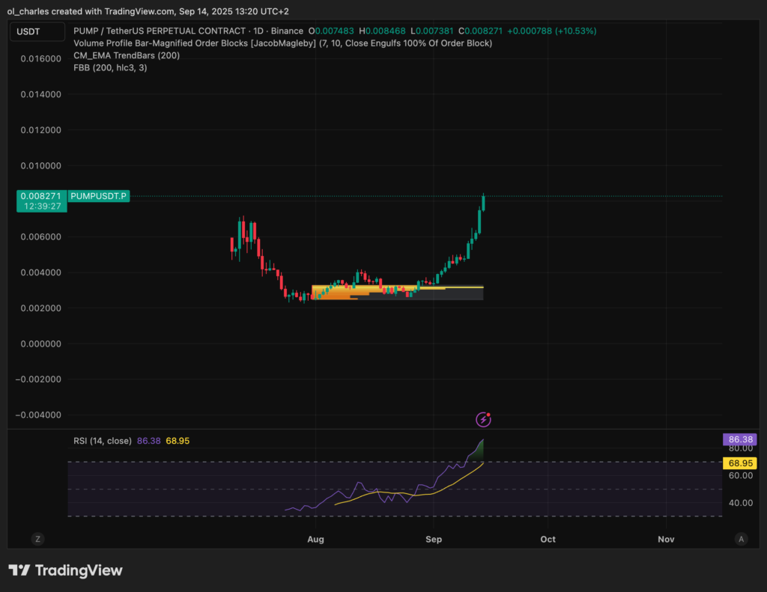Click the Sep label on time axis
This screenshot has width=767, height=592.
[434, 539]
